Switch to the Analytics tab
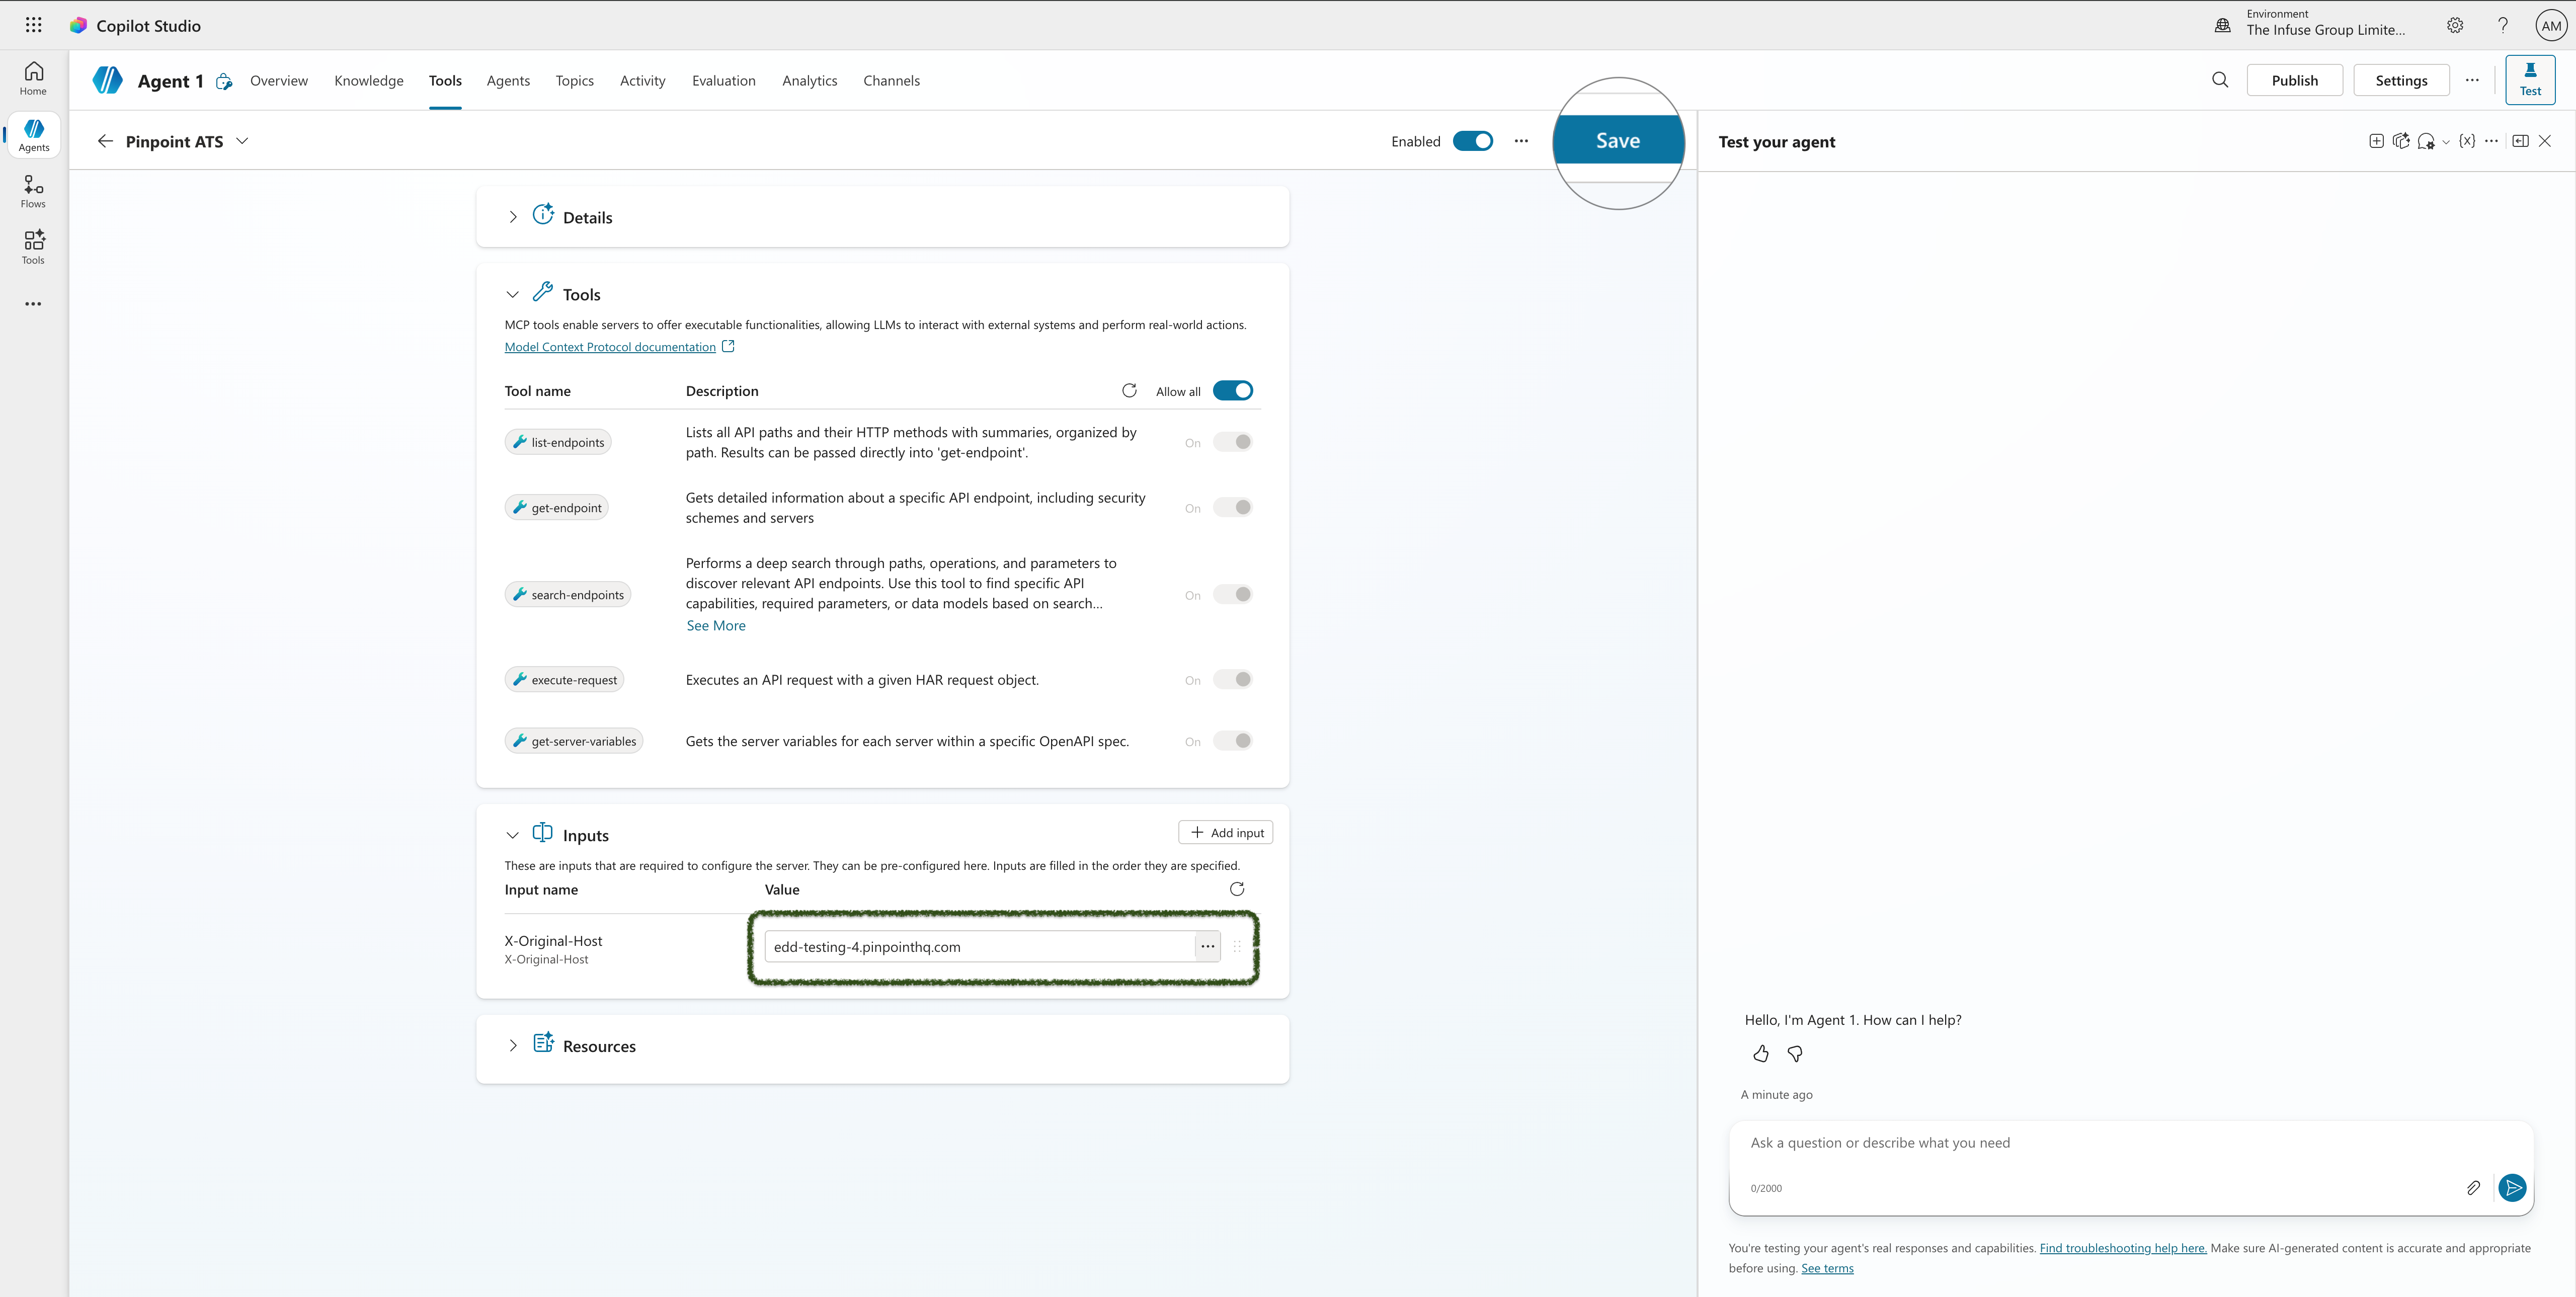 (809, 81)
